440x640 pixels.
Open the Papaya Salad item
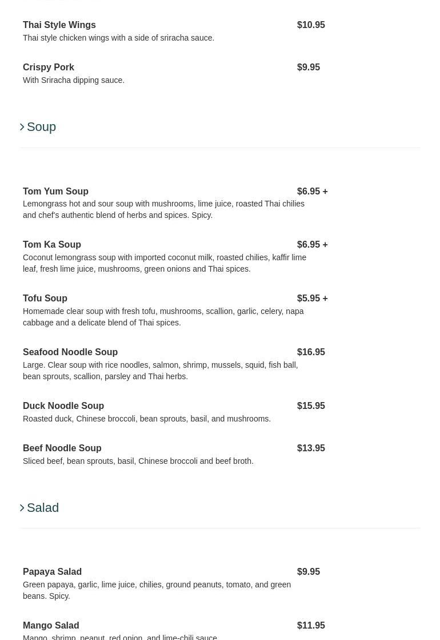click(x=53, y=572)
